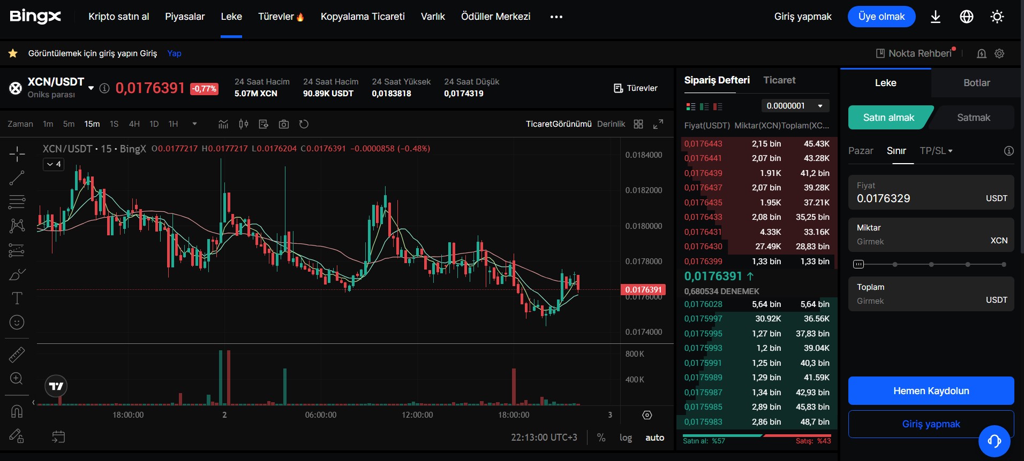Open the Türevler link beside price stats
Image resolution: width=1024 pixels, height=461 pixels.
(x=636, y=88)
